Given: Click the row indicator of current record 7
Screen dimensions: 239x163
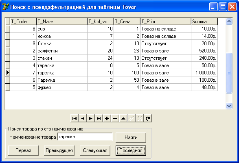Looking at the screenshot, I should tap(8, 73).
